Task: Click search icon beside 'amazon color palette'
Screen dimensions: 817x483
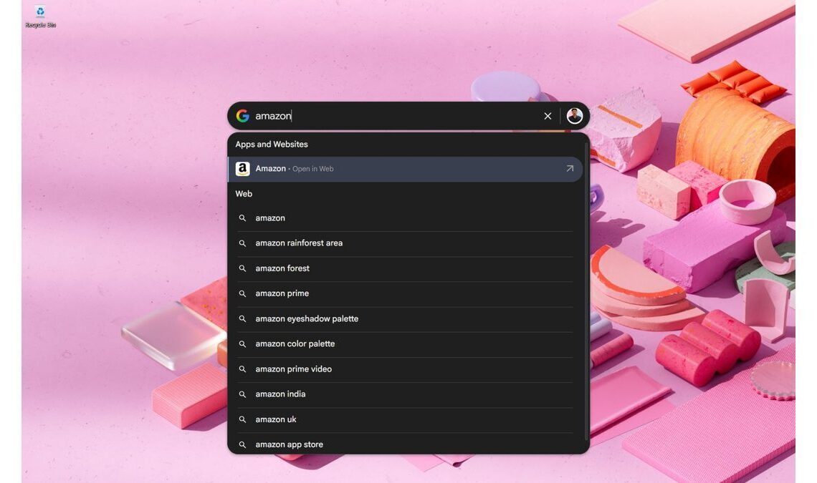Action: (242, 344)
